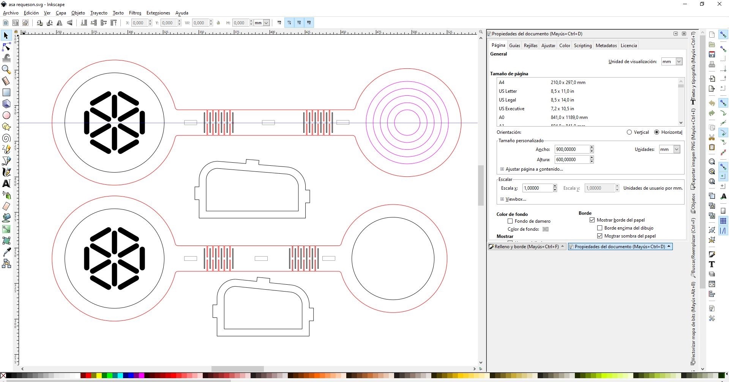Select the Text tool in toolbox

pyautogui.click(x=6, y=184)
